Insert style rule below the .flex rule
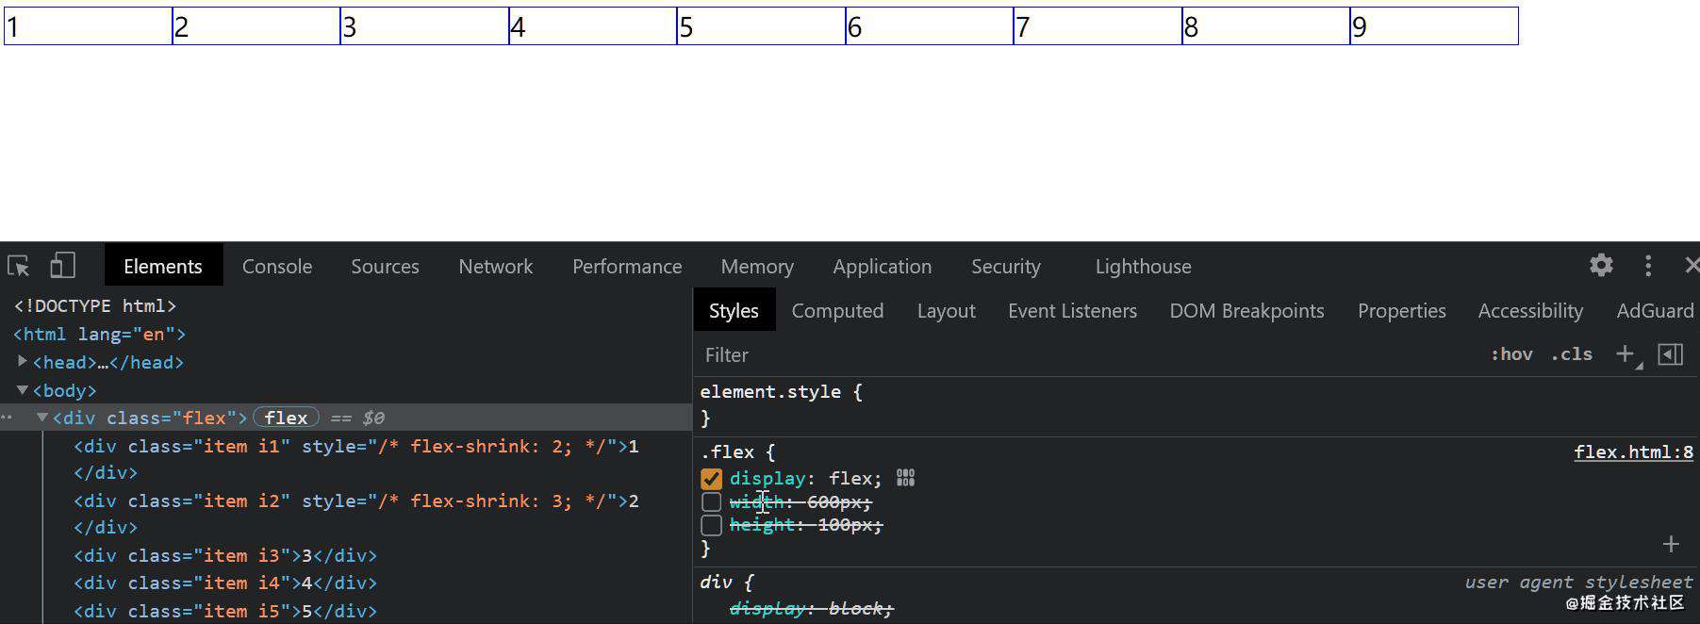The height and width of the screenshot is (624, 1700). click(1671, 544)
